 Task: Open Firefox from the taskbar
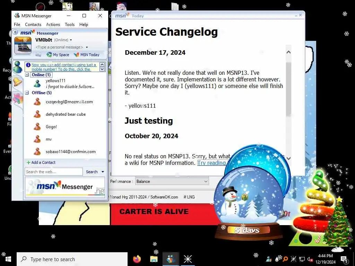click(137, 259)
